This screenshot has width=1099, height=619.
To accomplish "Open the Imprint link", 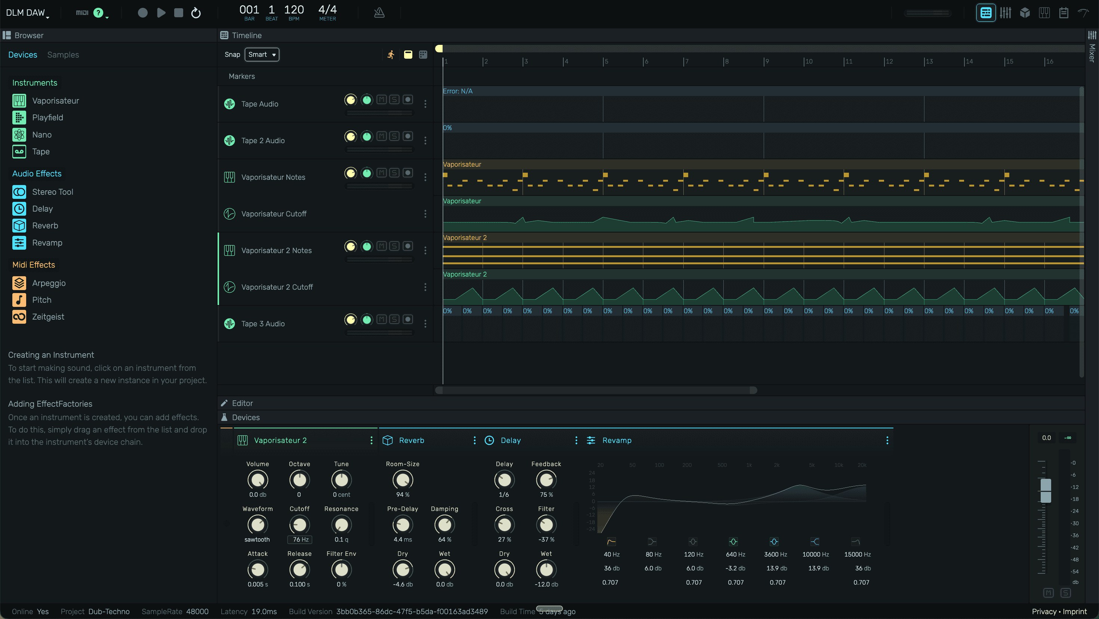I will [1075, 611].
